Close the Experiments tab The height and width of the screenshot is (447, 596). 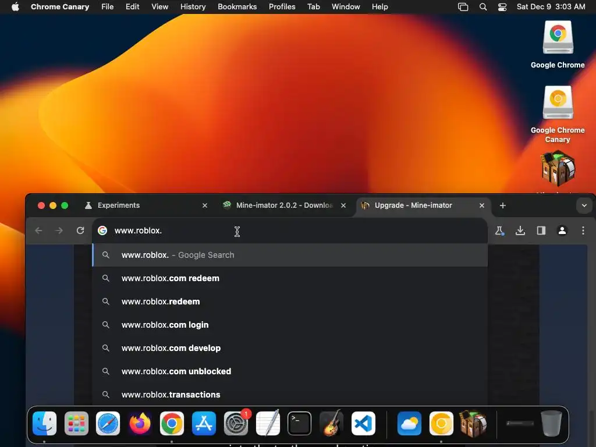coord(204,205)
